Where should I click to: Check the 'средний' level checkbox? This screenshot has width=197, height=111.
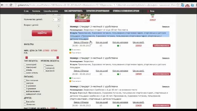(45, 68)
